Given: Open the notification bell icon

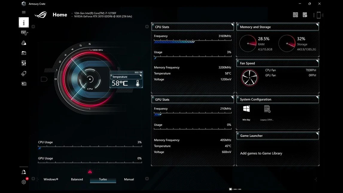Looking at the screenshot, I should point(24,172).
